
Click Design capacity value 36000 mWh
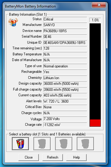[x=65, y=84]
